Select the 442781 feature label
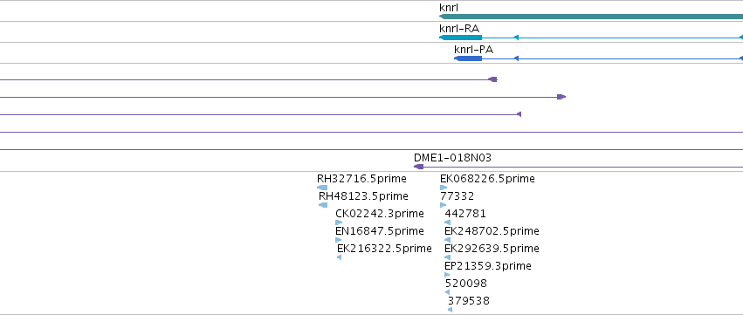 click(465, 214)
